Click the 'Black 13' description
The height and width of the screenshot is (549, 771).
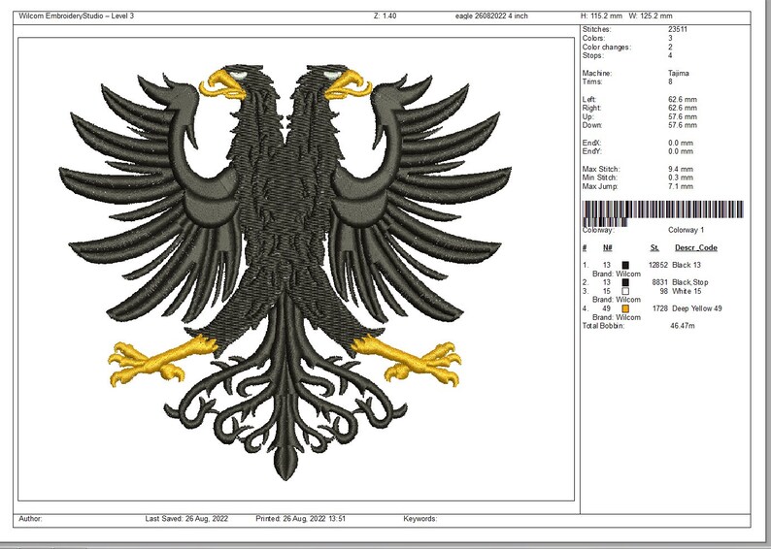pos(687,265)
